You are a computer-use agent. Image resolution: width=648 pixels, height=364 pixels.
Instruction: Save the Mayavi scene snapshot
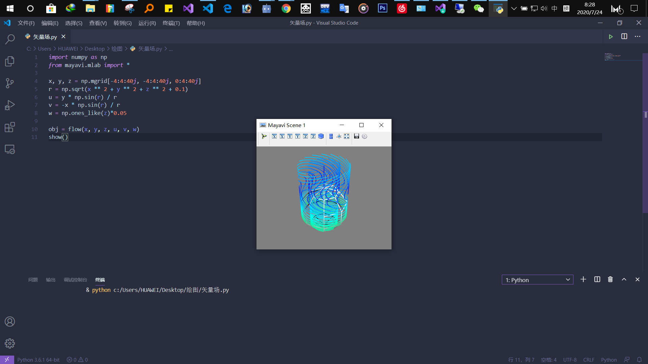357,136
